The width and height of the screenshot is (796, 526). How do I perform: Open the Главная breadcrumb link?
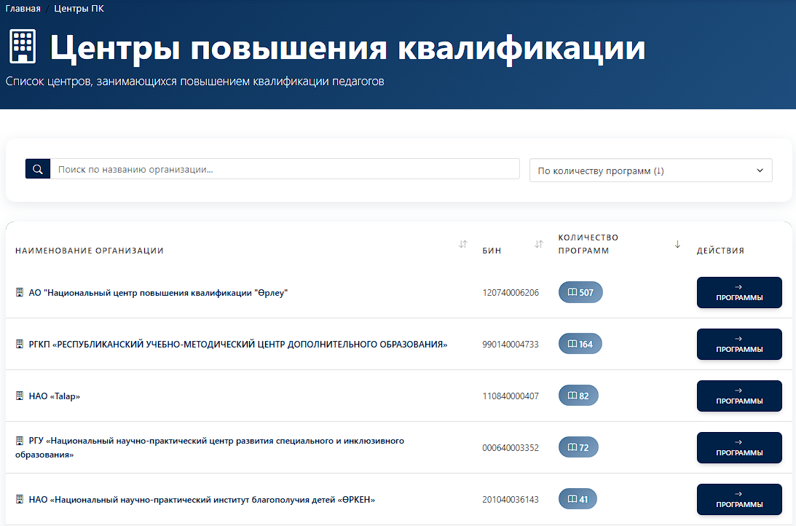pyautogui.click(x=23, y=8)
